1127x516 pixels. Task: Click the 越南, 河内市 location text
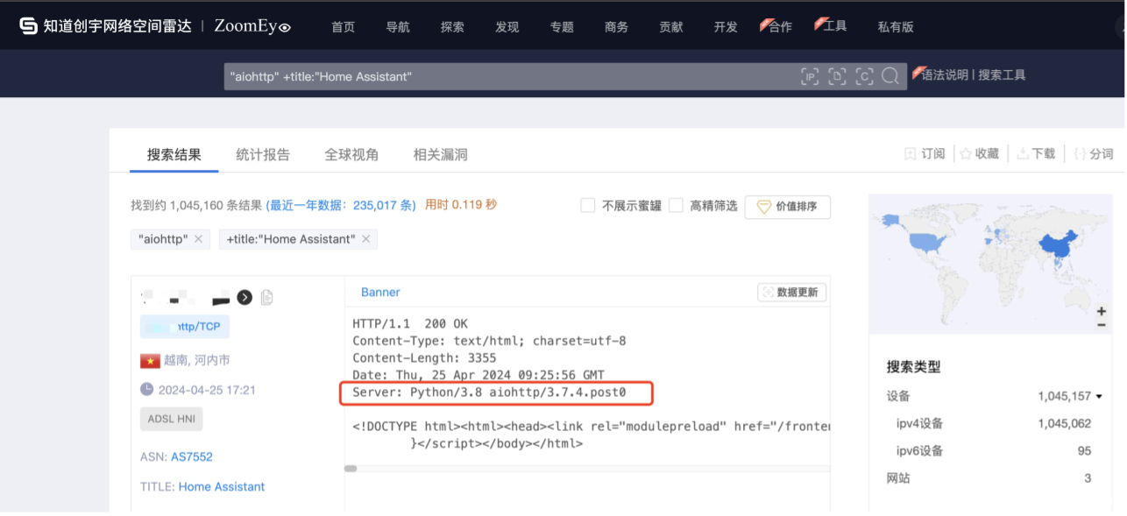(x=197, y=360)
